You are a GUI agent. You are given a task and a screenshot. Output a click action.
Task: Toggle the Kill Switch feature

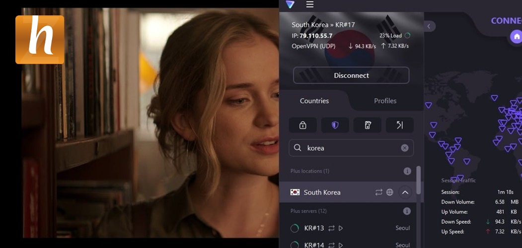pyautogui.click(x=368, y=125)
